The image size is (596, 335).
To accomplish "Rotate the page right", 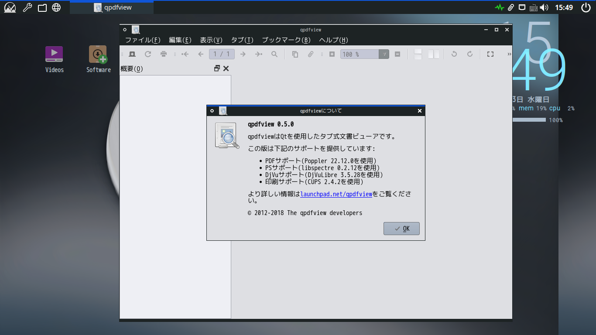I will pos(470,54).
